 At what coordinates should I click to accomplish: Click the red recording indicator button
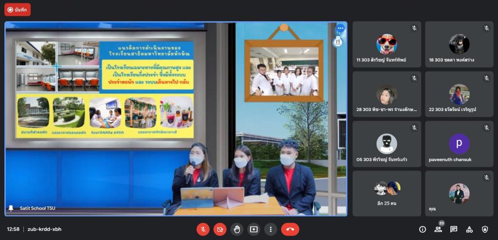18,10
